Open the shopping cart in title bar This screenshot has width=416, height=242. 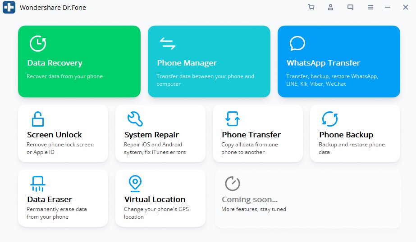click(311, 7)
